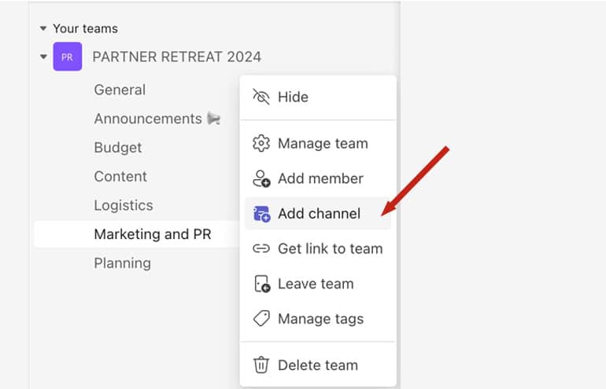Click the crossed-eye Hide icon
The width and height of the screenshot is (606, 389).
[261, 97]
